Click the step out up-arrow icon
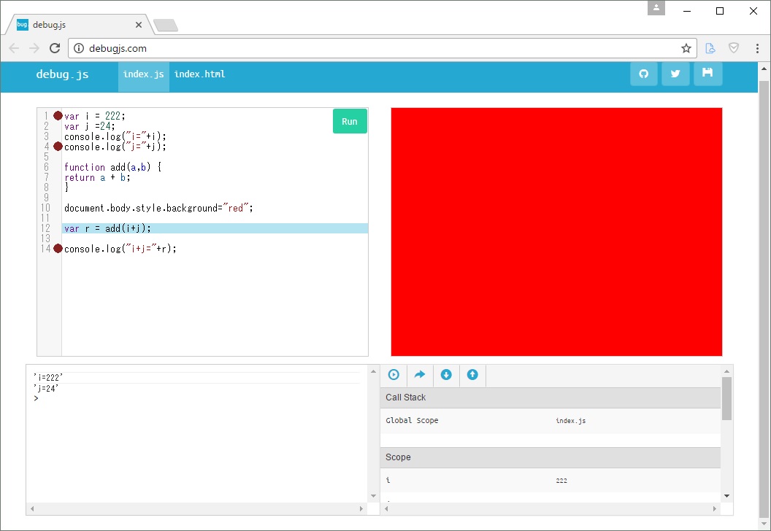Screen dimensions: 771x531 click(472, 375)
